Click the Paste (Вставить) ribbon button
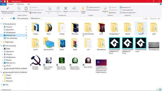The height and width of the screenshot is (91, 162). click(26, 9)
